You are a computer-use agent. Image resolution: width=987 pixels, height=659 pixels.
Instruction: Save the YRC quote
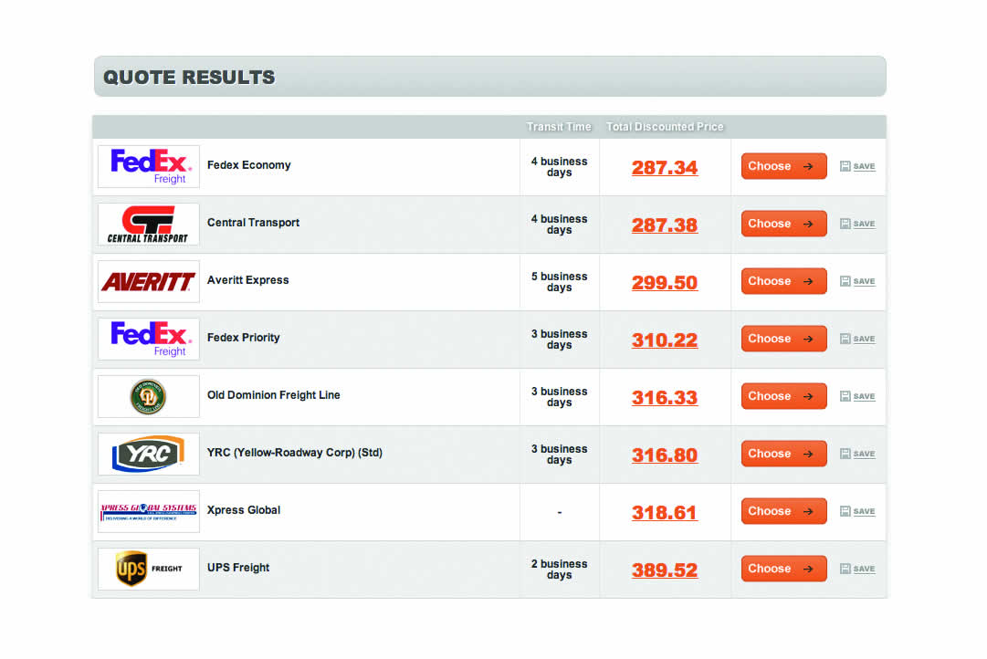[x=858, y=455]
